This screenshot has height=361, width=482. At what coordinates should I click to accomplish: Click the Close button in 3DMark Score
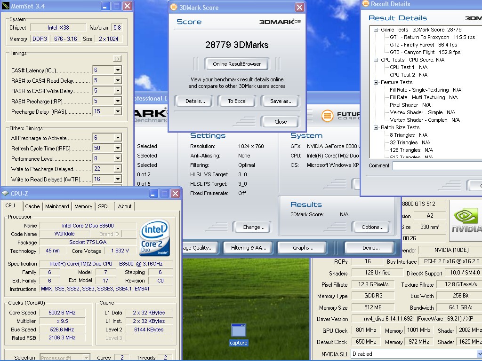pyautogui.click(x=280, y=122)
